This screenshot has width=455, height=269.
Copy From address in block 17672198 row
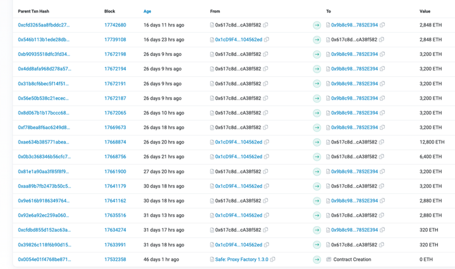coord(265,54)
